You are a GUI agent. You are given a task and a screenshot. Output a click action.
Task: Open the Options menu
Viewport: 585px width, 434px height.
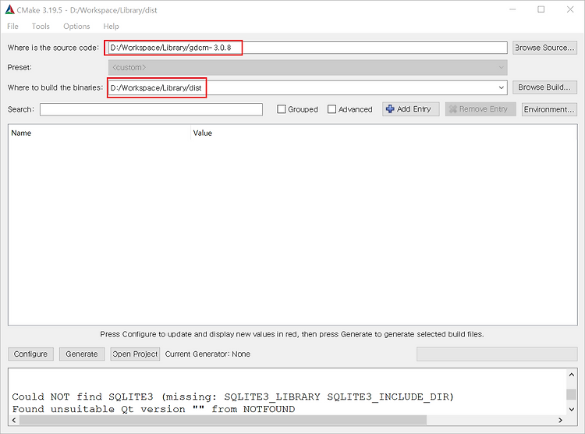click(x=76, y=26)
